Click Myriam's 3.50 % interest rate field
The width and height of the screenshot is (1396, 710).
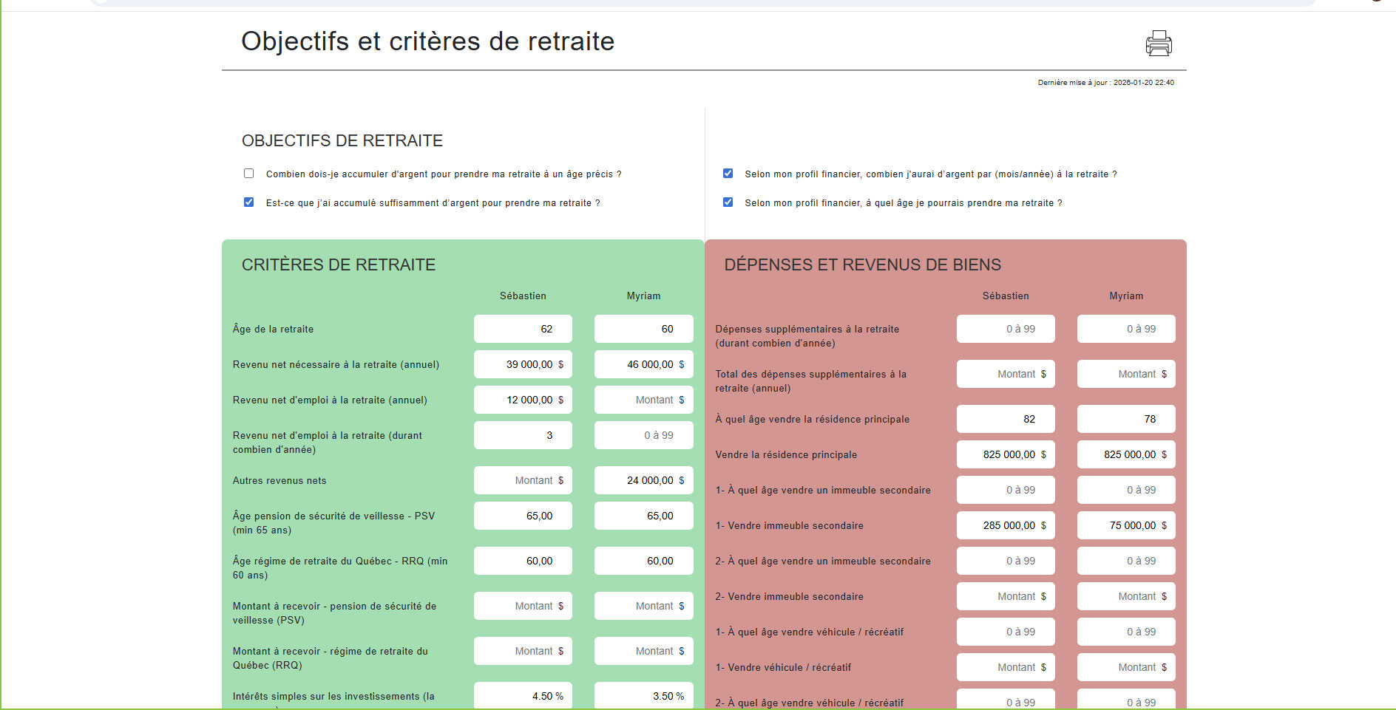643,695
